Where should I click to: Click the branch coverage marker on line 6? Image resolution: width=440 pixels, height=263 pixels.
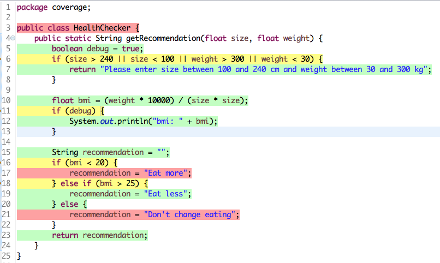coord(1,59)
